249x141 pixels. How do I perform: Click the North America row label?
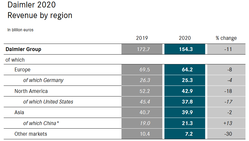[31, 91]
